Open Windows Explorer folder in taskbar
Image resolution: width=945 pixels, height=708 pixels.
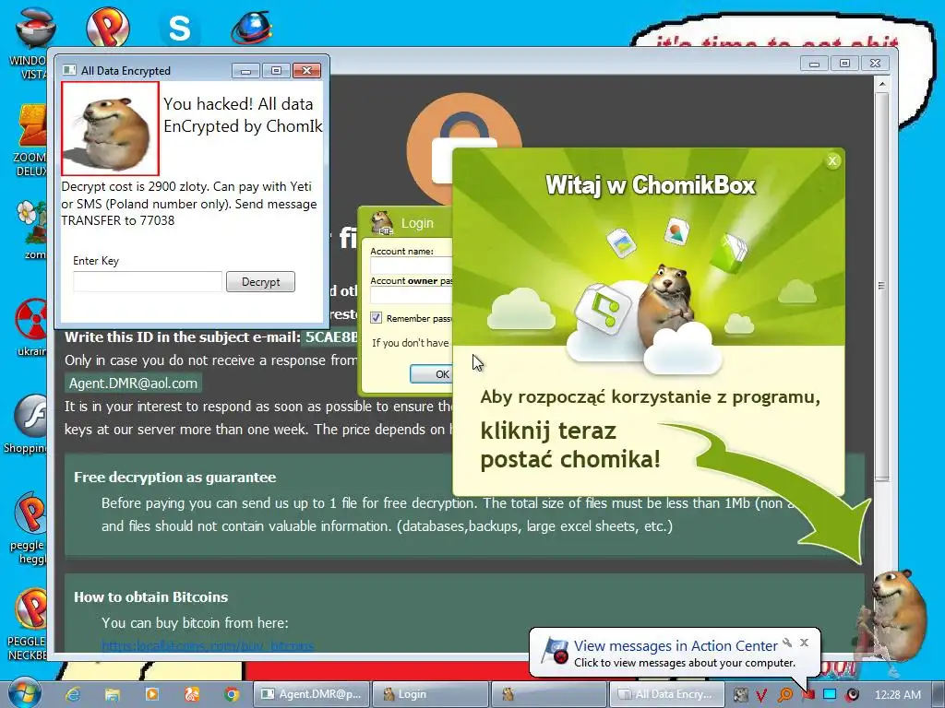tap(112, 694)
